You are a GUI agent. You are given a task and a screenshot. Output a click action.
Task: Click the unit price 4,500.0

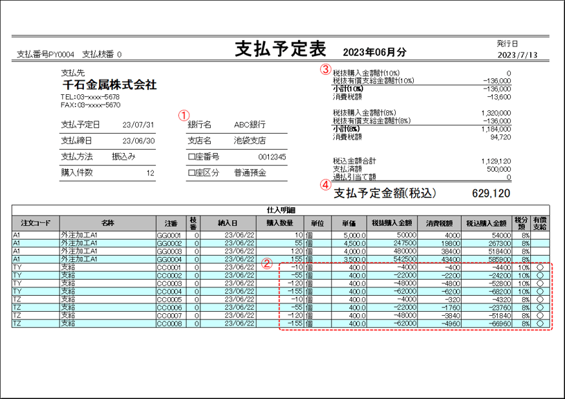[354, 243]
